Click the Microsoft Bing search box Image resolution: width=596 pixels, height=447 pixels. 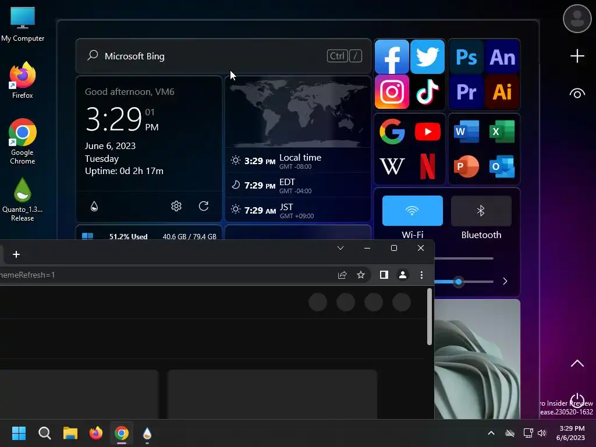point(223,56)
